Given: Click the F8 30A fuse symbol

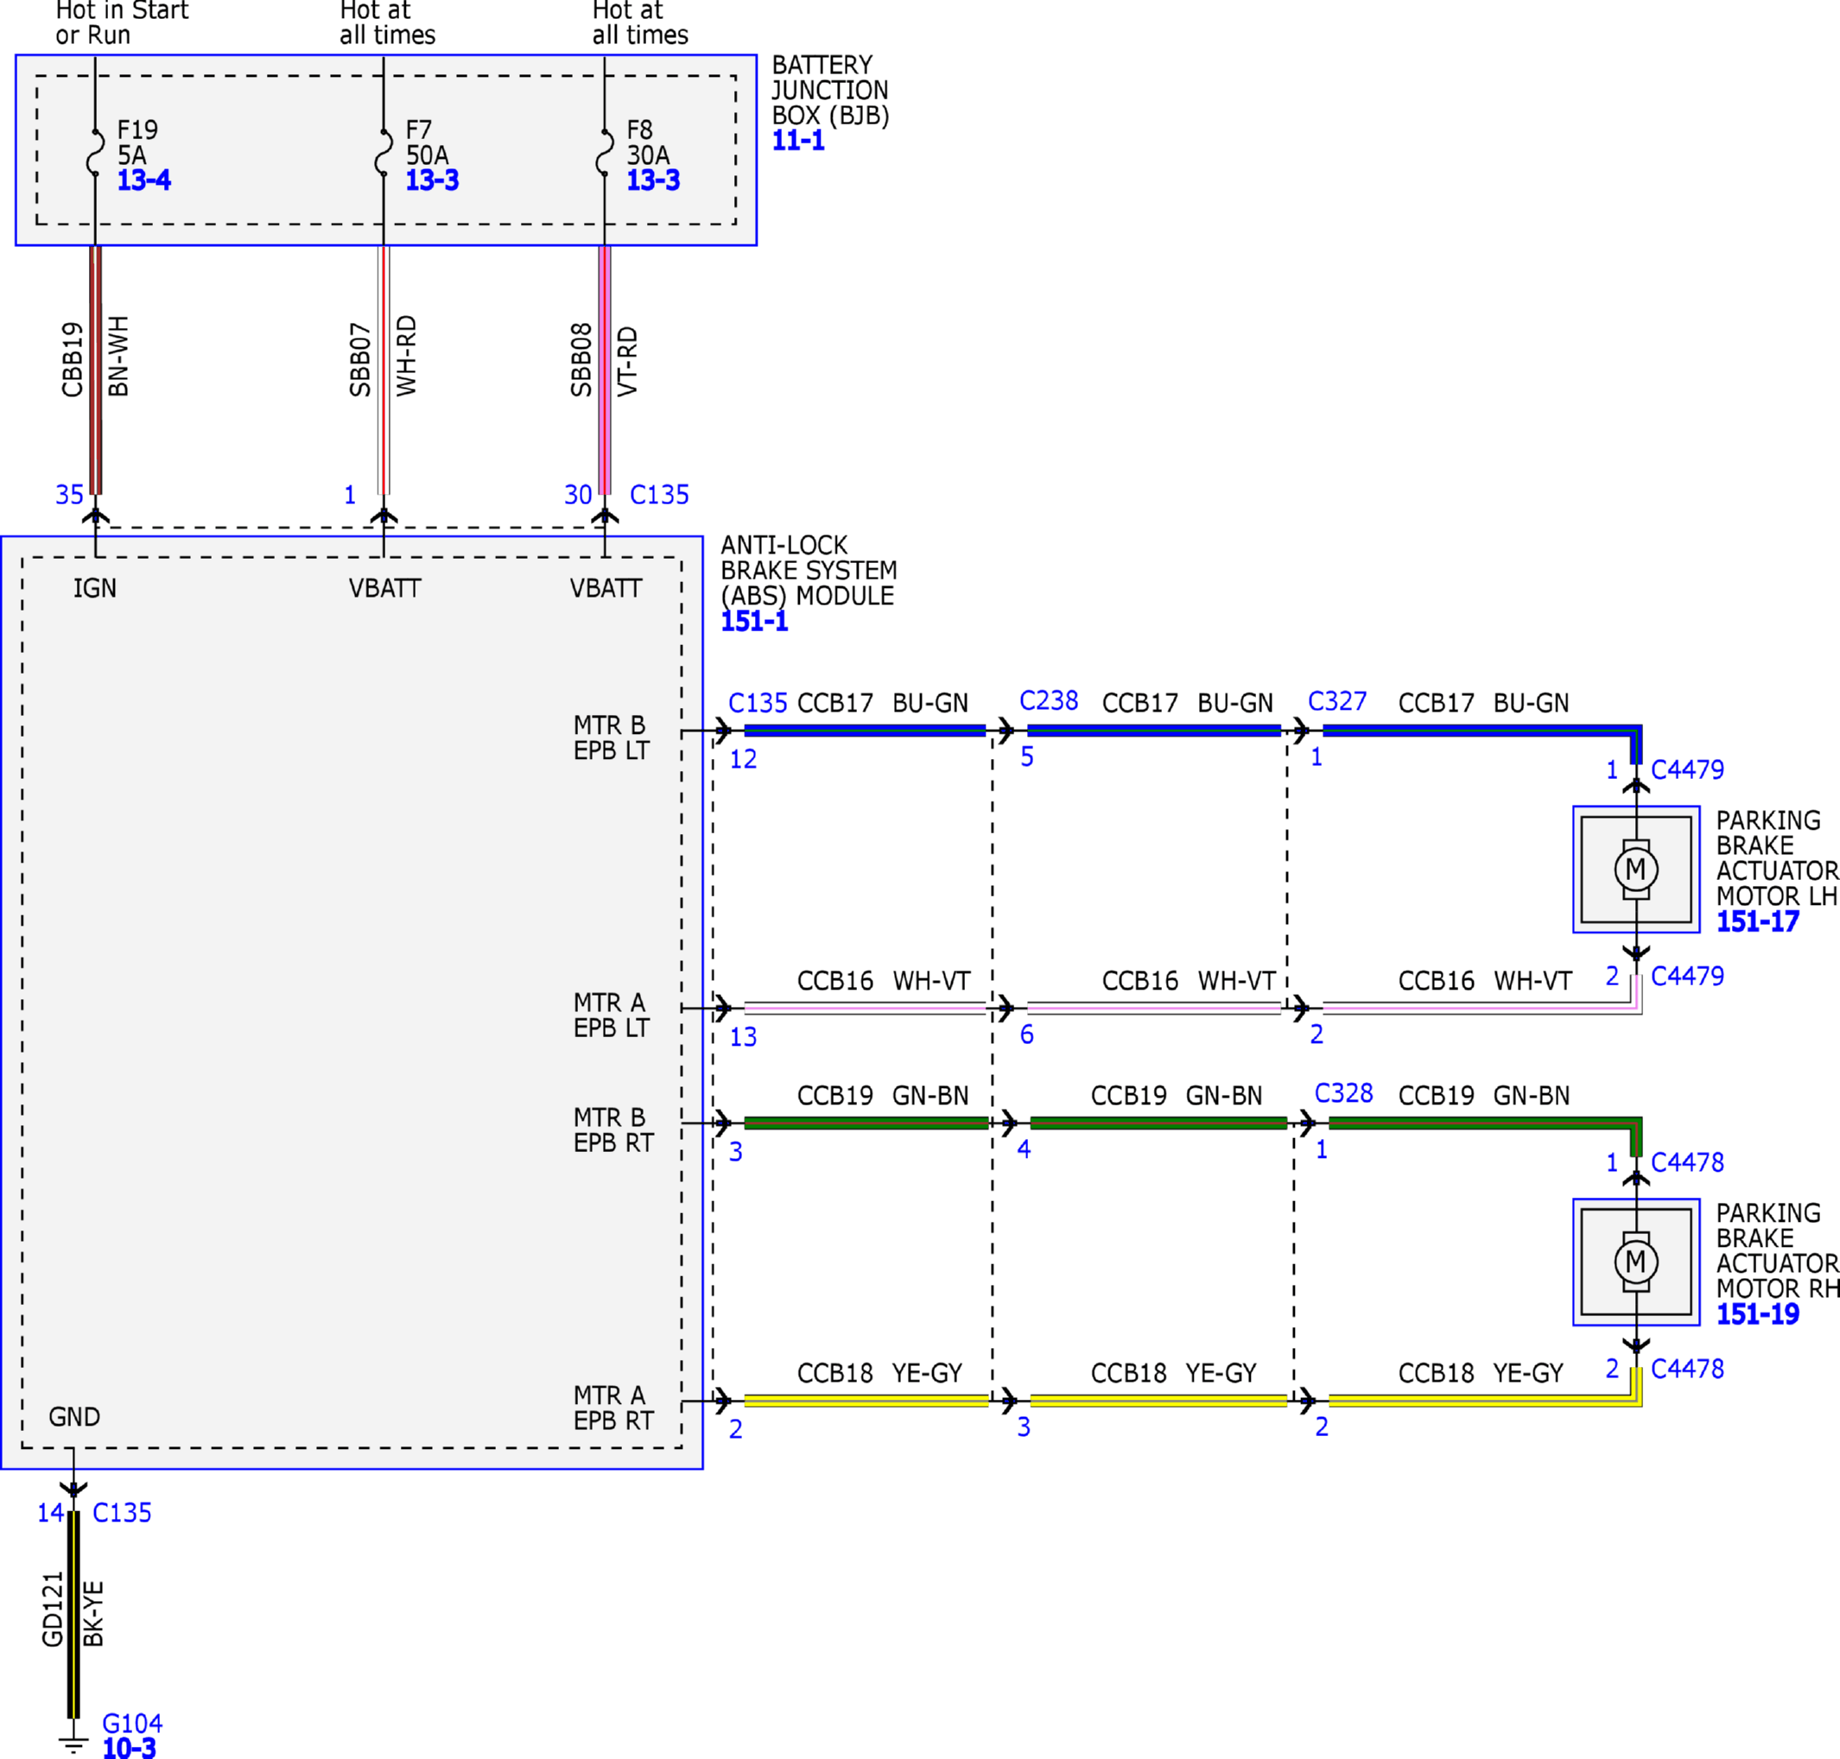Looking at the screenshot, I should pyautogui.click(x=605, y=152).
